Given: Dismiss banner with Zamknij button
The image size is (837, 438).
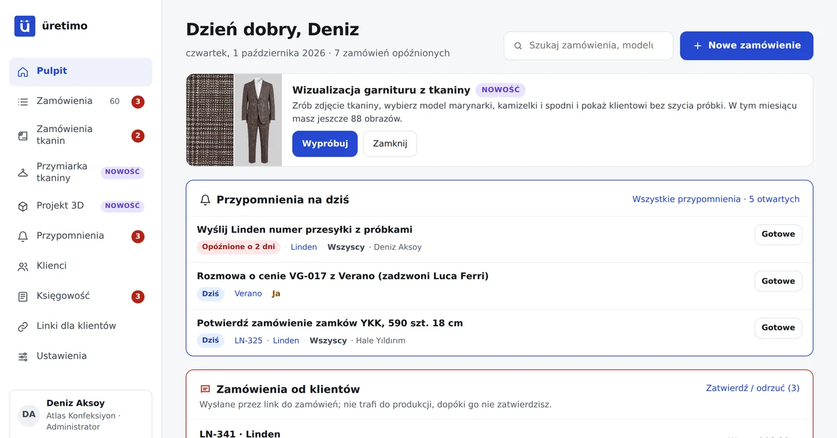Looking at the screenshot, I should tap(390, 144).
